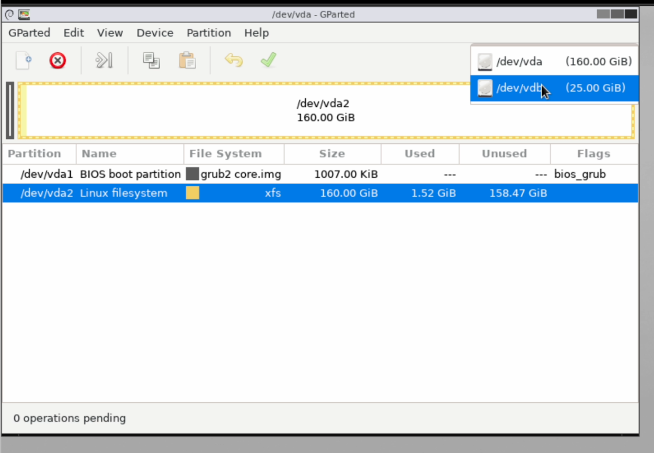Click the gray grub2 core.img color swatch

pyautogui.click(x=193, y=174)
